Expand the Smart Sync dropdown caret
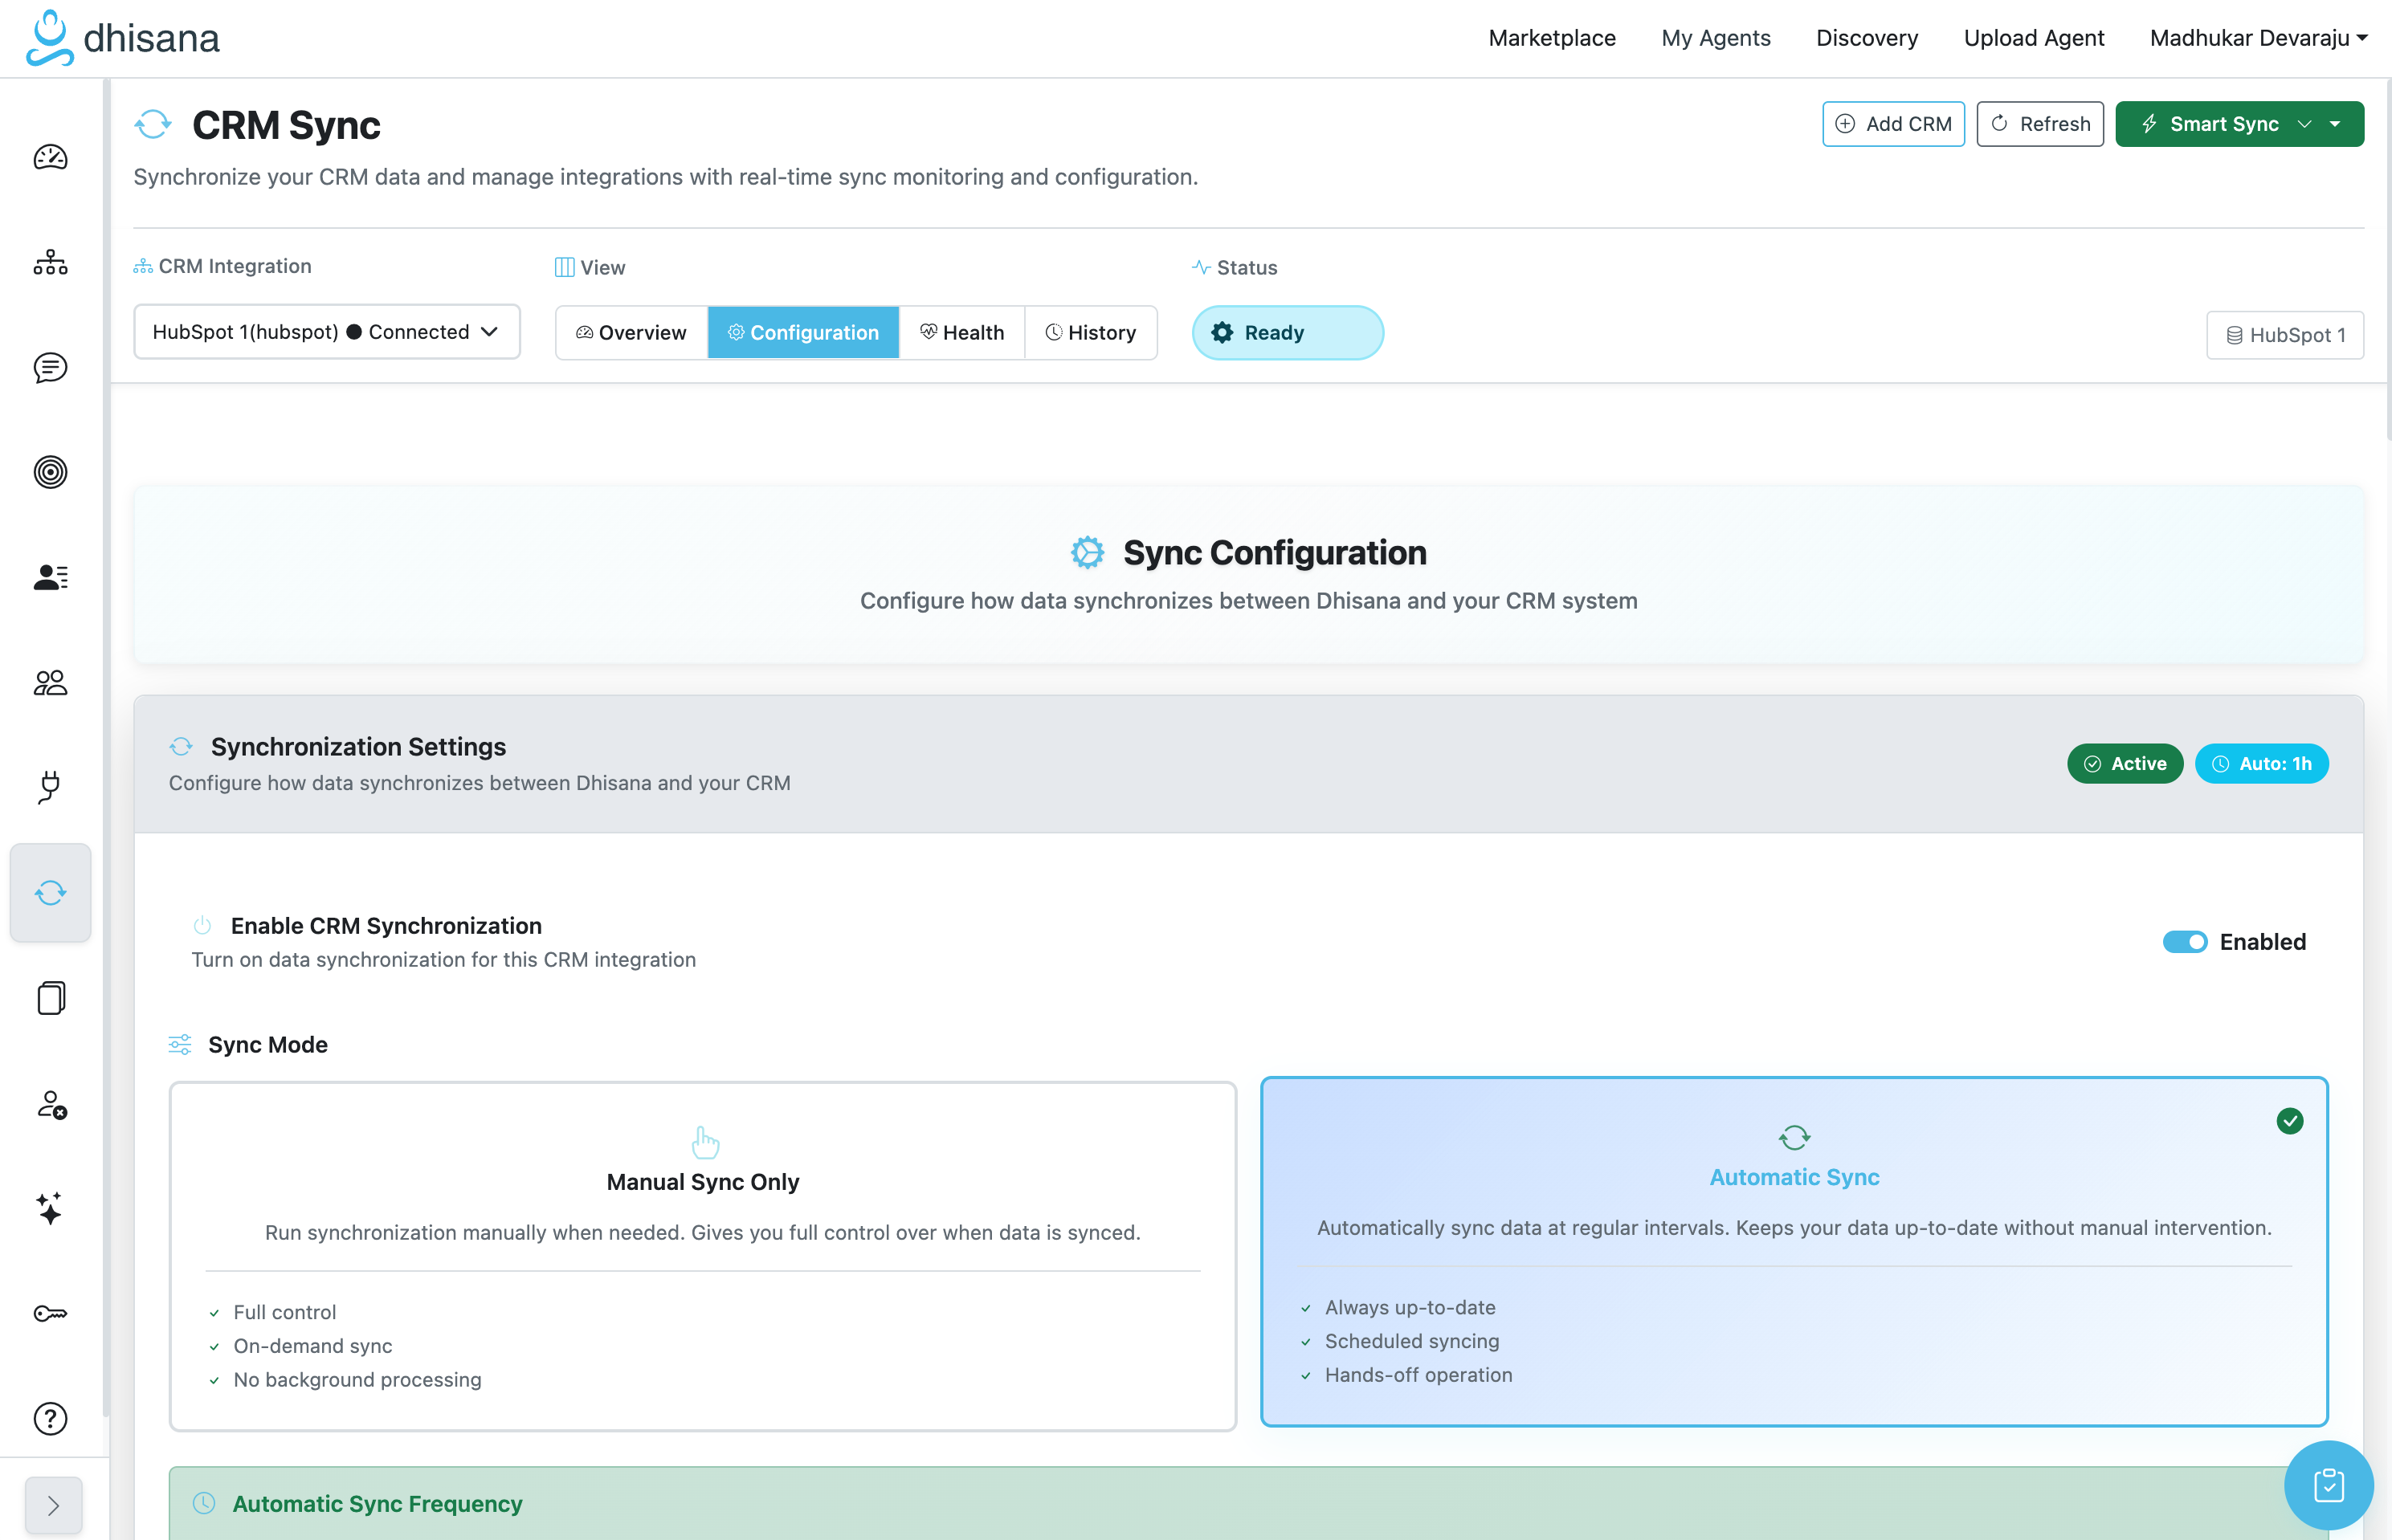This screenshot has width=2392, height=1540. pyautogui.click(x=2335, y=124)
